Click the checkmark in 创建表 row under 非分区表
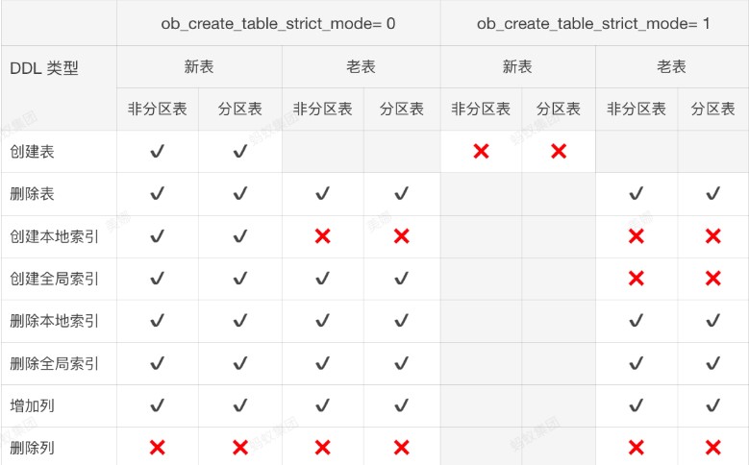 click(x=157, y=152)
